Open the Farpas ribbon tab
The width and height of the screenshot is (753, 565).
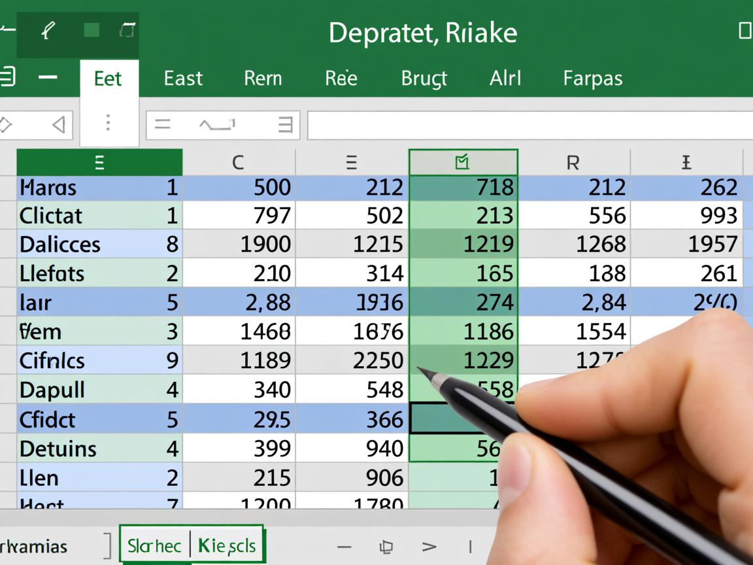tap(592, 78)
